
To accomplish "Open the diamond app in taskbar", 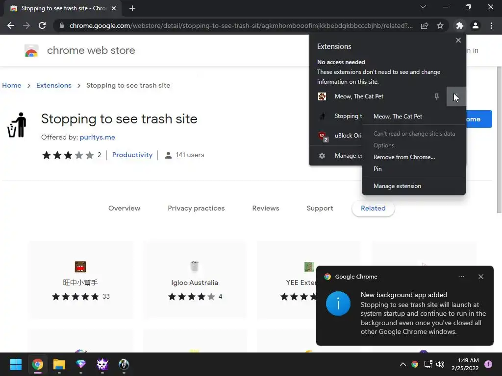I will (81, 364).
